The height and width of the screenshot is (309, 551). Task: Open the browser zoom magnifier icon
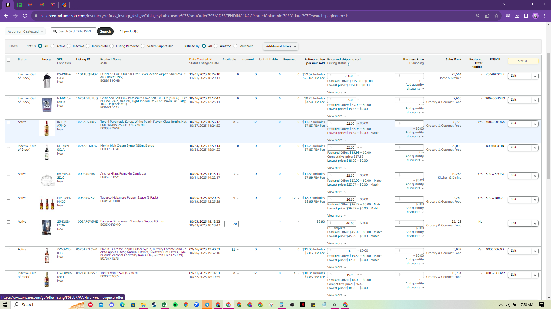pyautogui.click(x=478, y=16)
